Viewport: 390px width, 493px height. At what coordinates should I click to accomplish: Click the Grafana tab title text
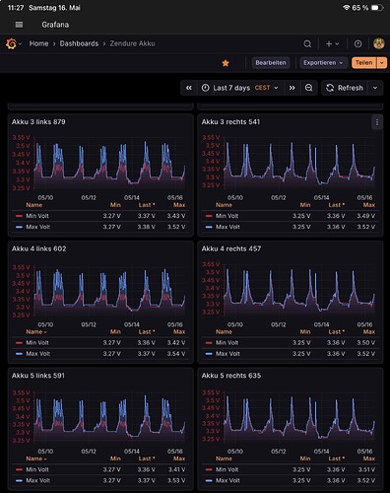tap(55, 25)
